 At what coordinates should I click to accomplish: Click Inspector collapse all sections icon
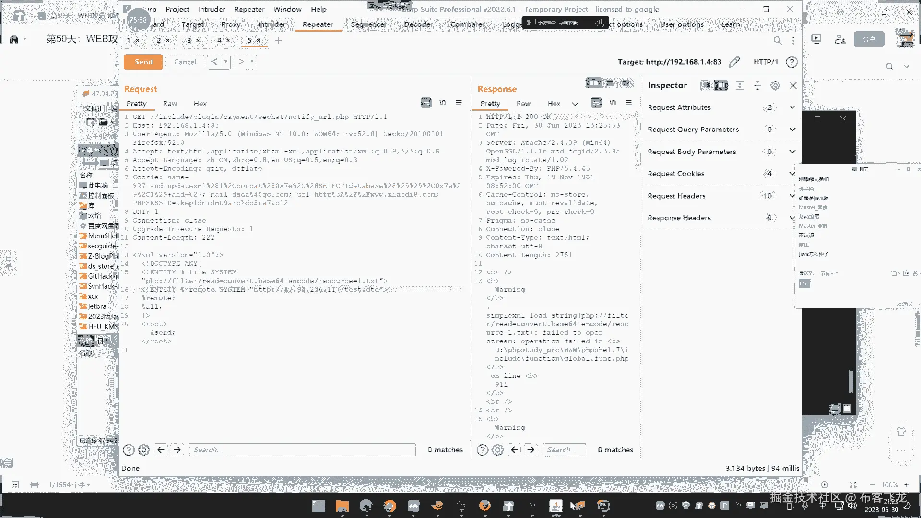(757, 85)
